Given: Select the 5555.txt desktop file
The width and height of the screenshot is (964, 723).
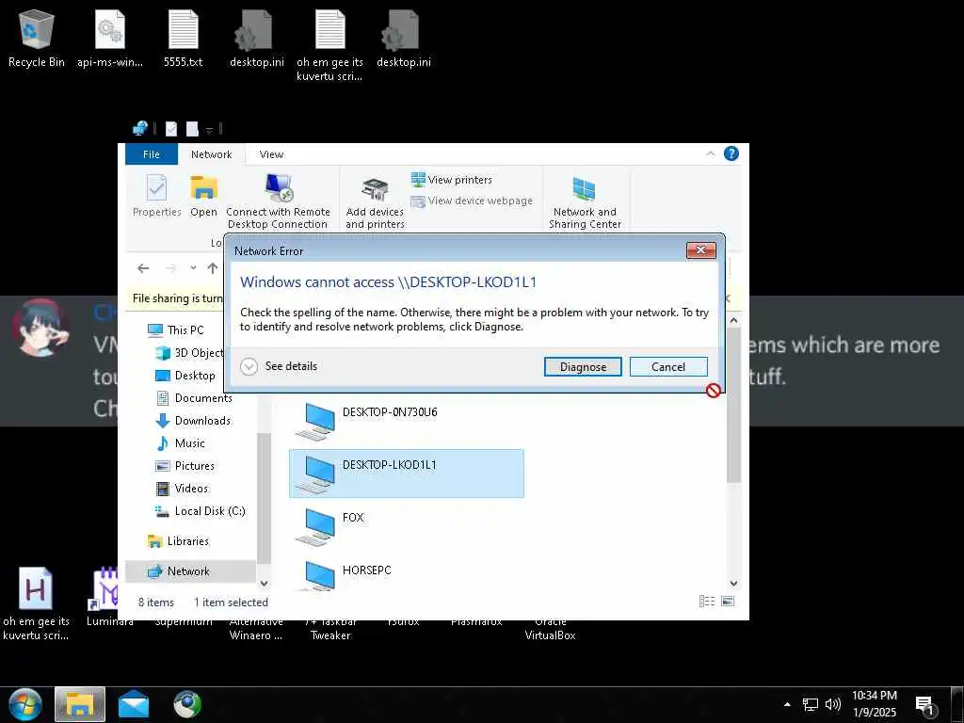Looking at the screenshot, I should coord(184,38).
